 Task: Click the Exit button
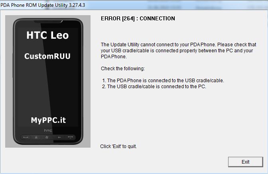point(245,162)
